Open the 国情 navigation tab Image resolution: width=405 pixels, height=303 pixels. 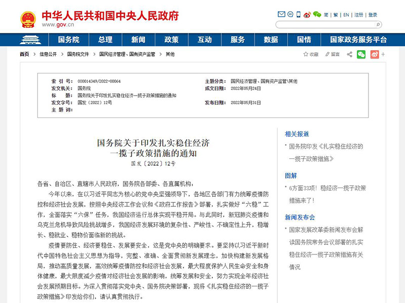304,40
